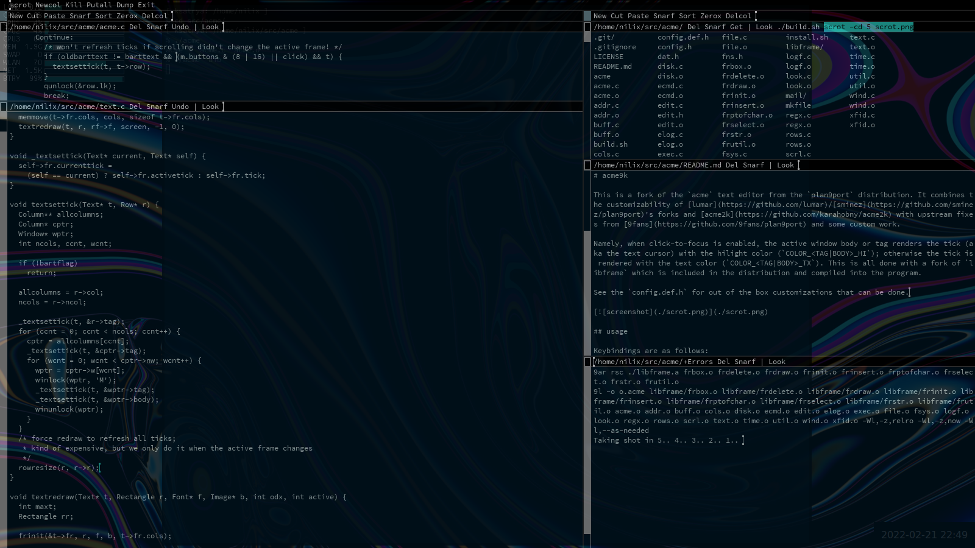The height and width of the screenshot is (548, 975).
Task: Click acme.o in the file listing
Action: coord(606,96)
